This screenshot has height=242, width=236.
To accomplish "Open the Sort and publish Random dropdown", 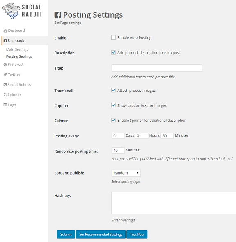I will pyautogui.click(x=126, y=173).
